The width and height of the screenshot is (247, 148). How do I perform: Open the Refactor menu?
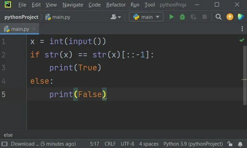pos(116,5)
